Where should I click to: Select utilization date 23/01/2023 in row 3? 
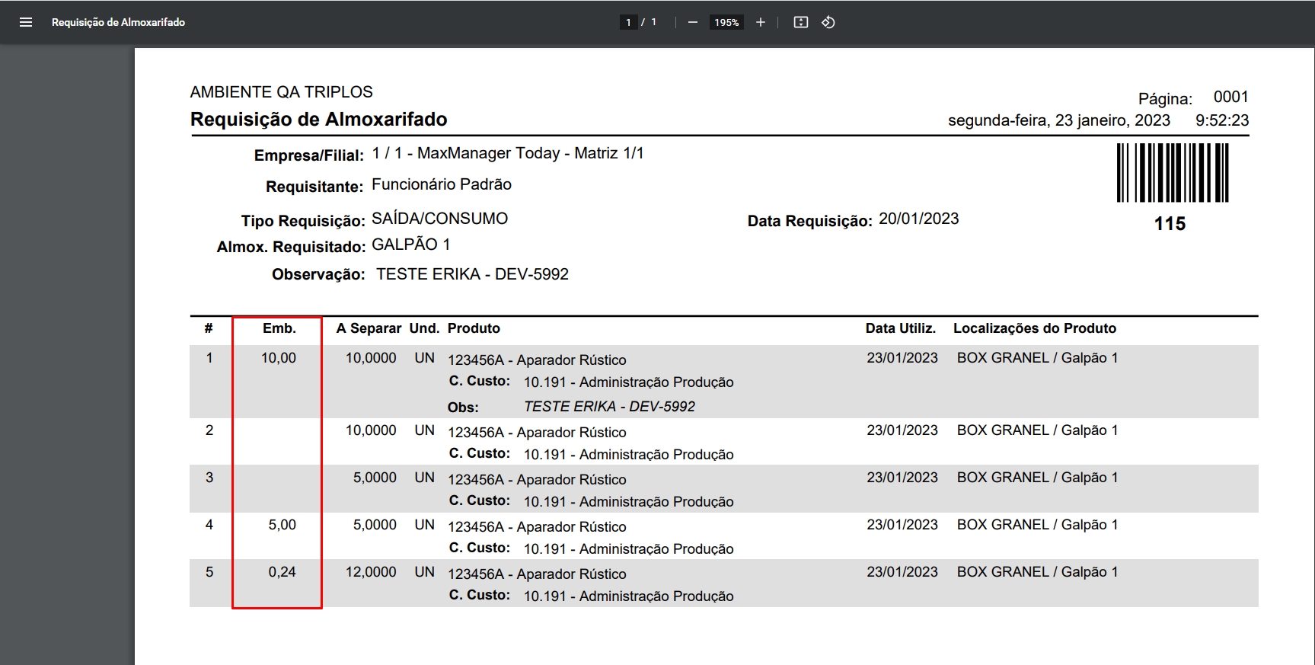coord(902,478)
